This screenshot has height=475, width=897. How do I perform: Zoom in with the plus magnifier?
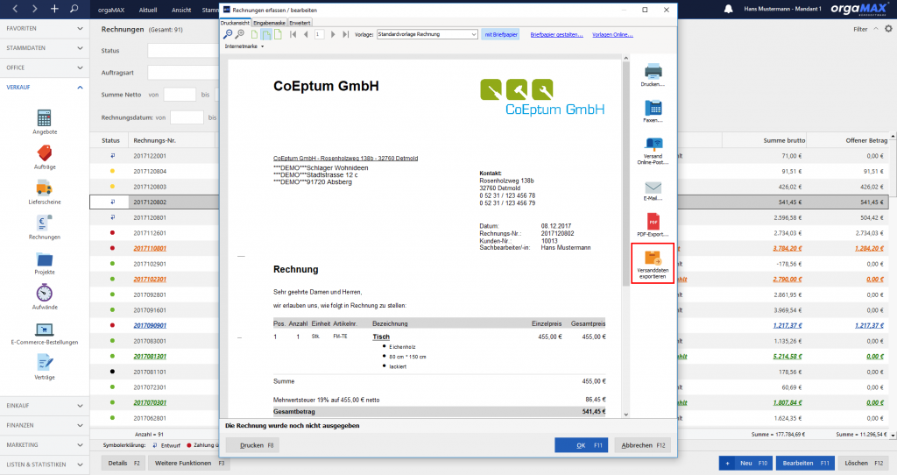(x=240, y=34)
